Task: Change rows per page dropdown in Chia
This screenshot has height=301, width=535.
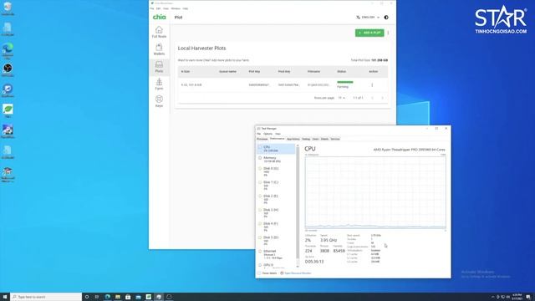Action: (342, 98)
